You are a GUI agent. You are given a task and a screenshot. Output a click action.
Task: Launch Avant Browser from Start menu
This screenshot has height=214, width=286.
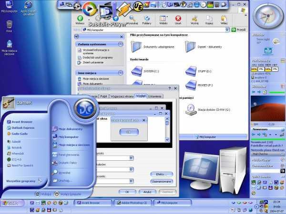(20, 122)
